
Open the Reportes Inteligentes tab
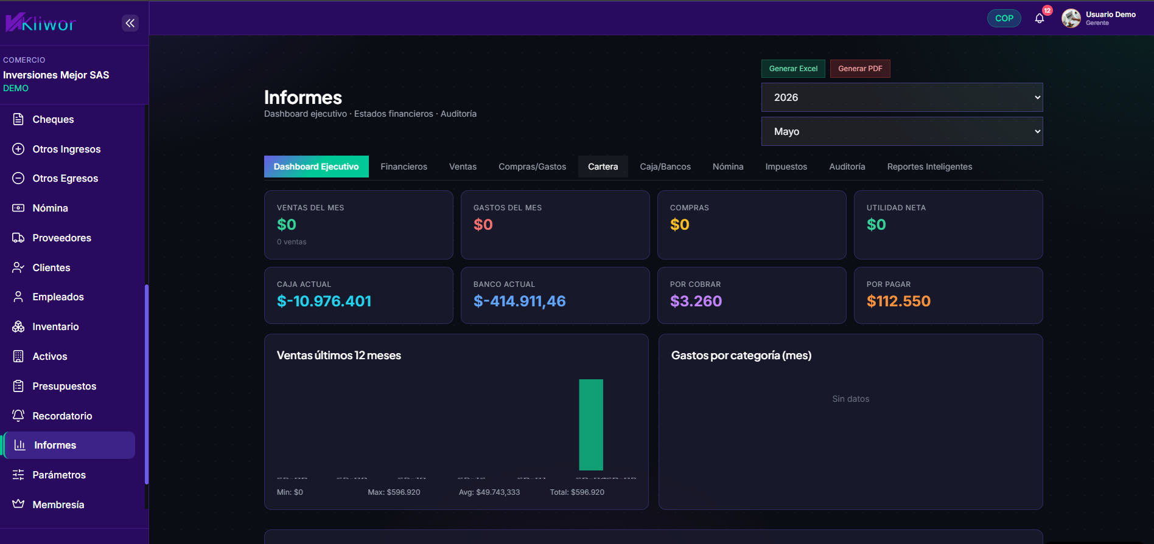tap(930, 167)
